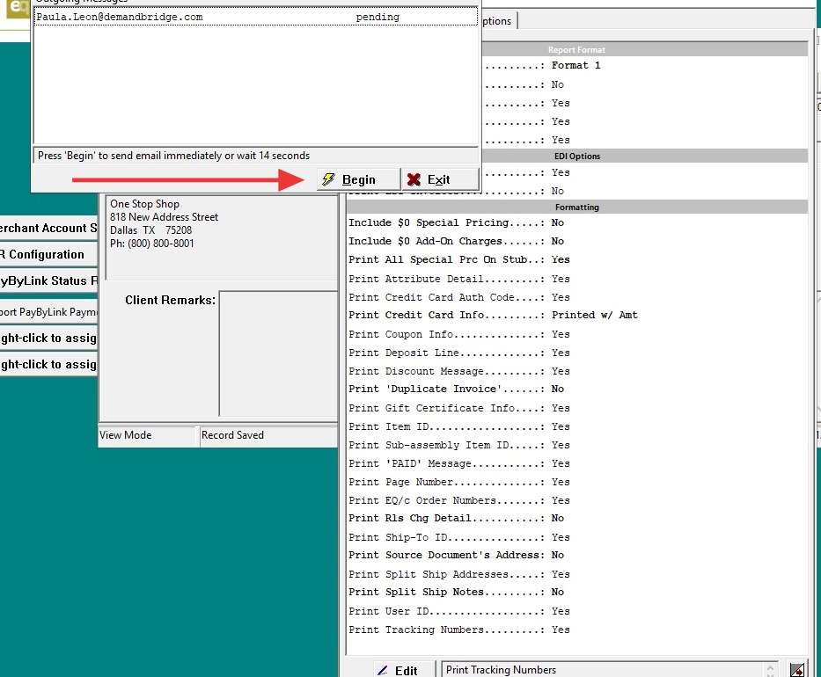Select 'Print User ID' option row
Screen dimensions: 821x677
tap(576, 611)
